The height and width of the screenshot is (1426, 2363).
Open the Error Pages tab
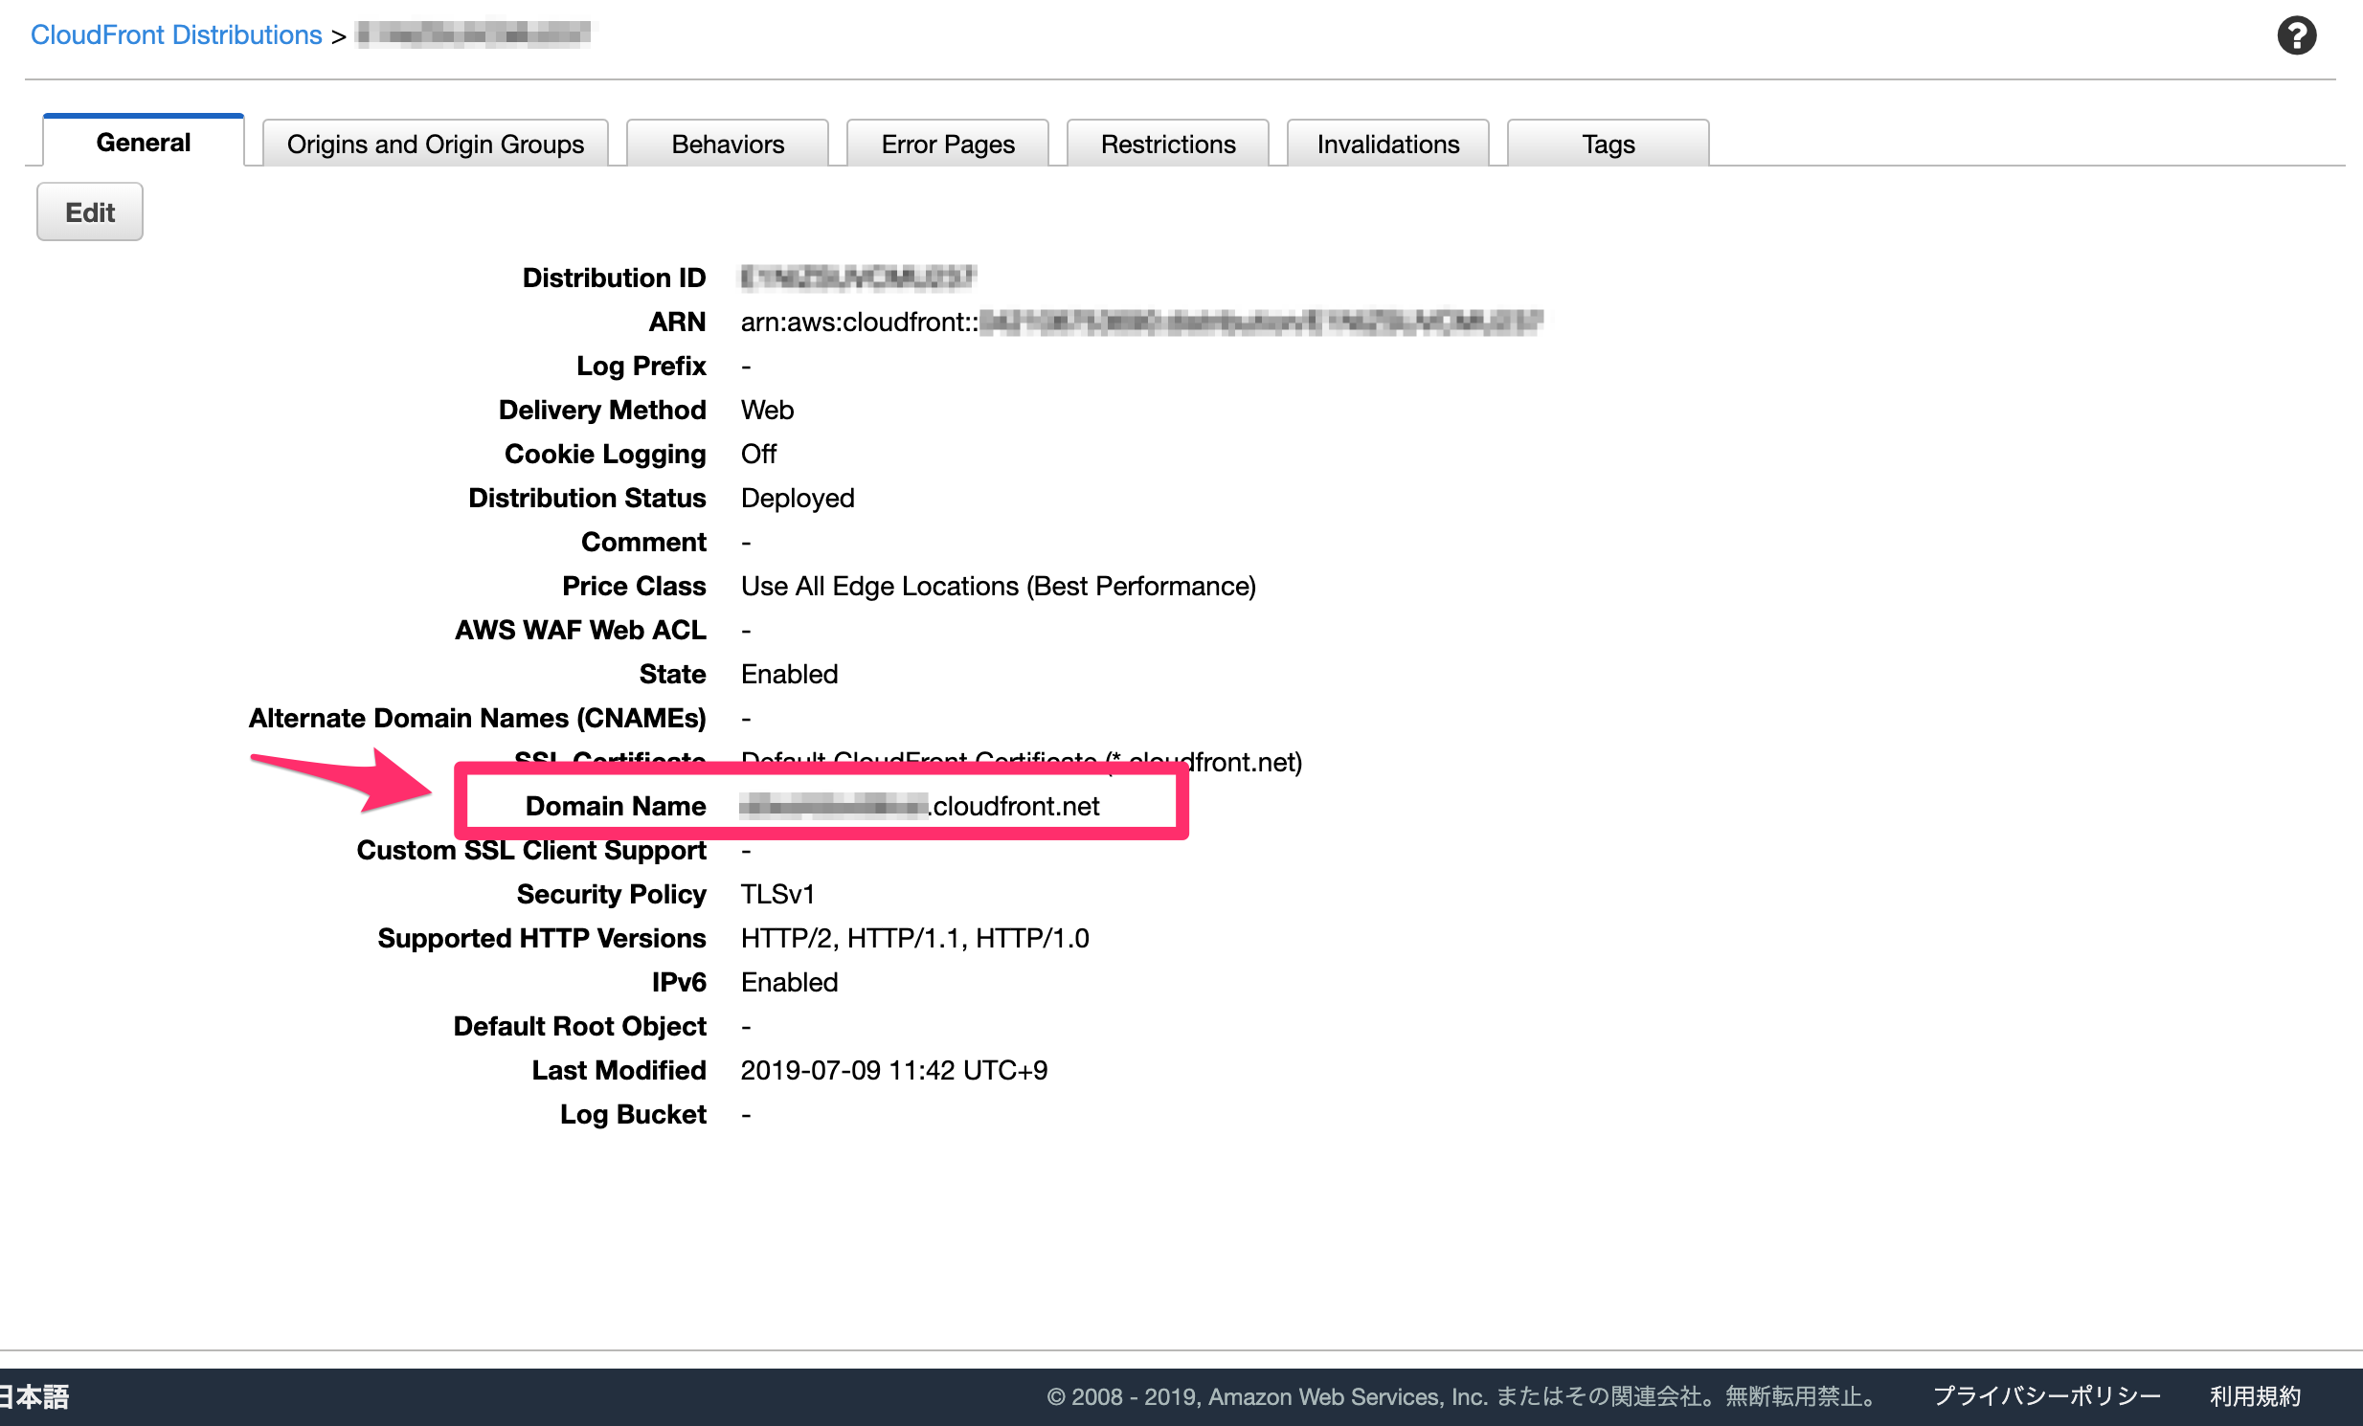(948, 144)
